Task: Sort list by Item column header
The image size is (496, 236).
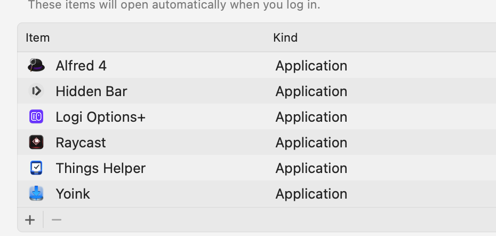Action: click(38, 38)
